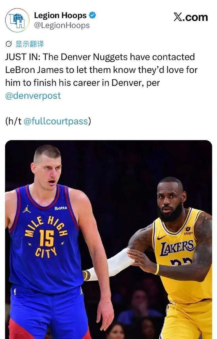The image size is (217, 339).
Task: Click the Nike swoosh on yellow jersey
Action: click(x=161, y=237)
